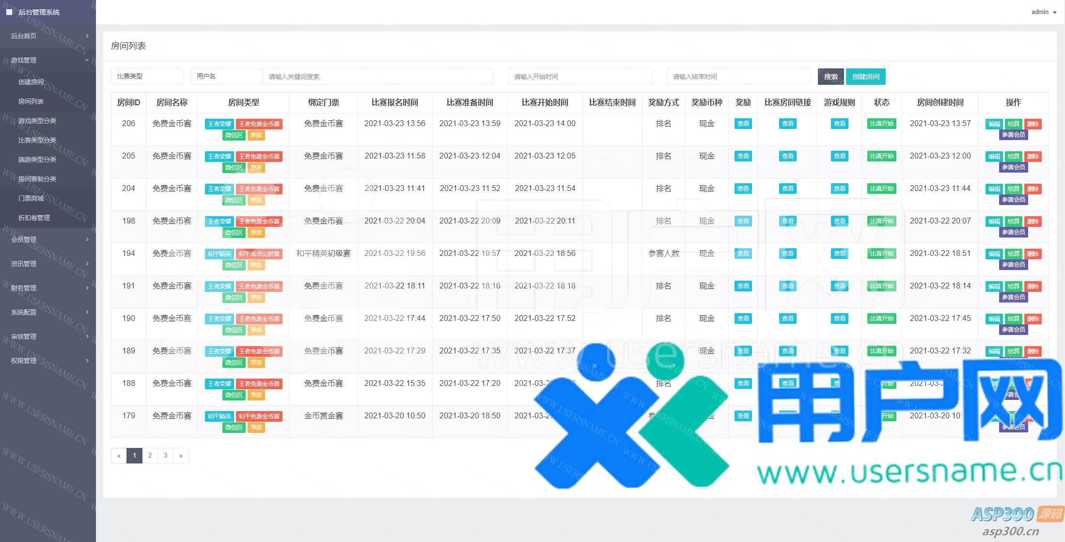
Task: Go to pagination page 2
Action: pyautogui.click(x=150, y=456)
